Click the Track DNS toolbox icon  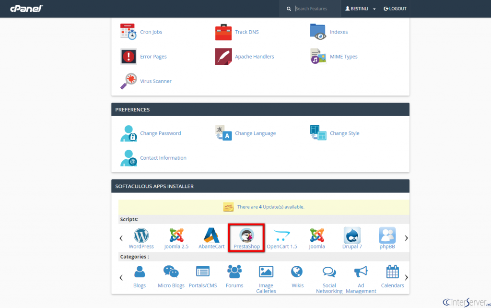coord(223,32)
